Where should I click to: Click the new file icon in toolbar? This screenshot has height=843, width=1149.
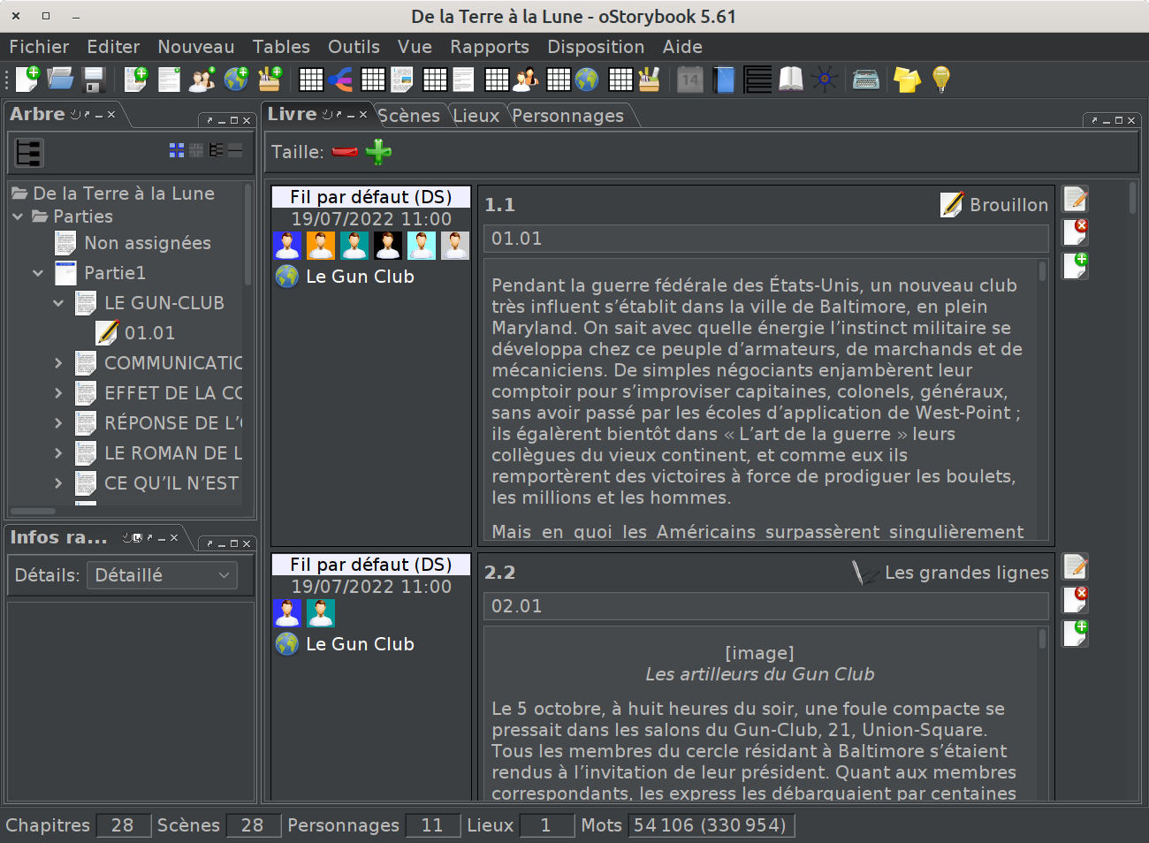27,80
